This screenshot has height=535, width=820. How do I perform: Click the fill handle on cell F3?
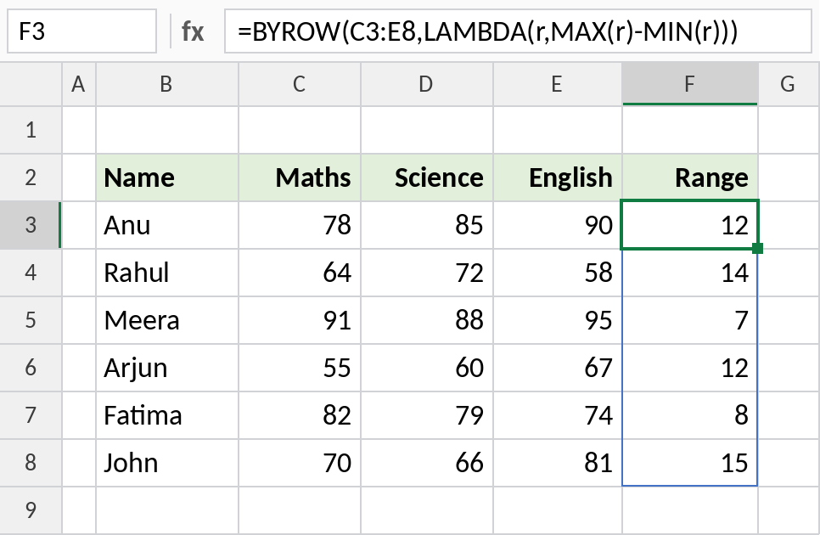[757, 249]
